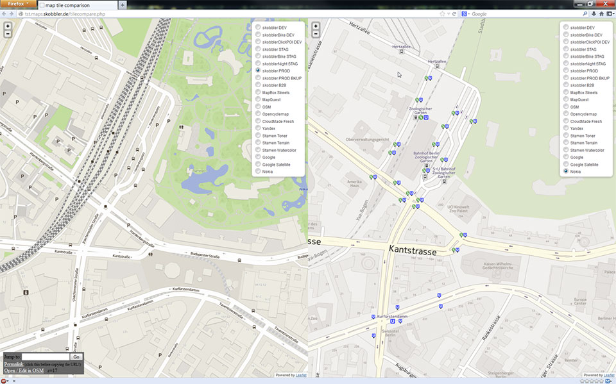Open the orange Firefox menu button
This screenshot has height=384, width=616.
pyautogui.click(x=18, y=4)
